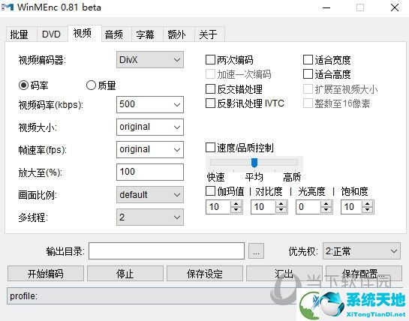Click the 饱和度 value field
Image resolution: width=409 pixels, height=321 pixels.
tap(352, 207)
